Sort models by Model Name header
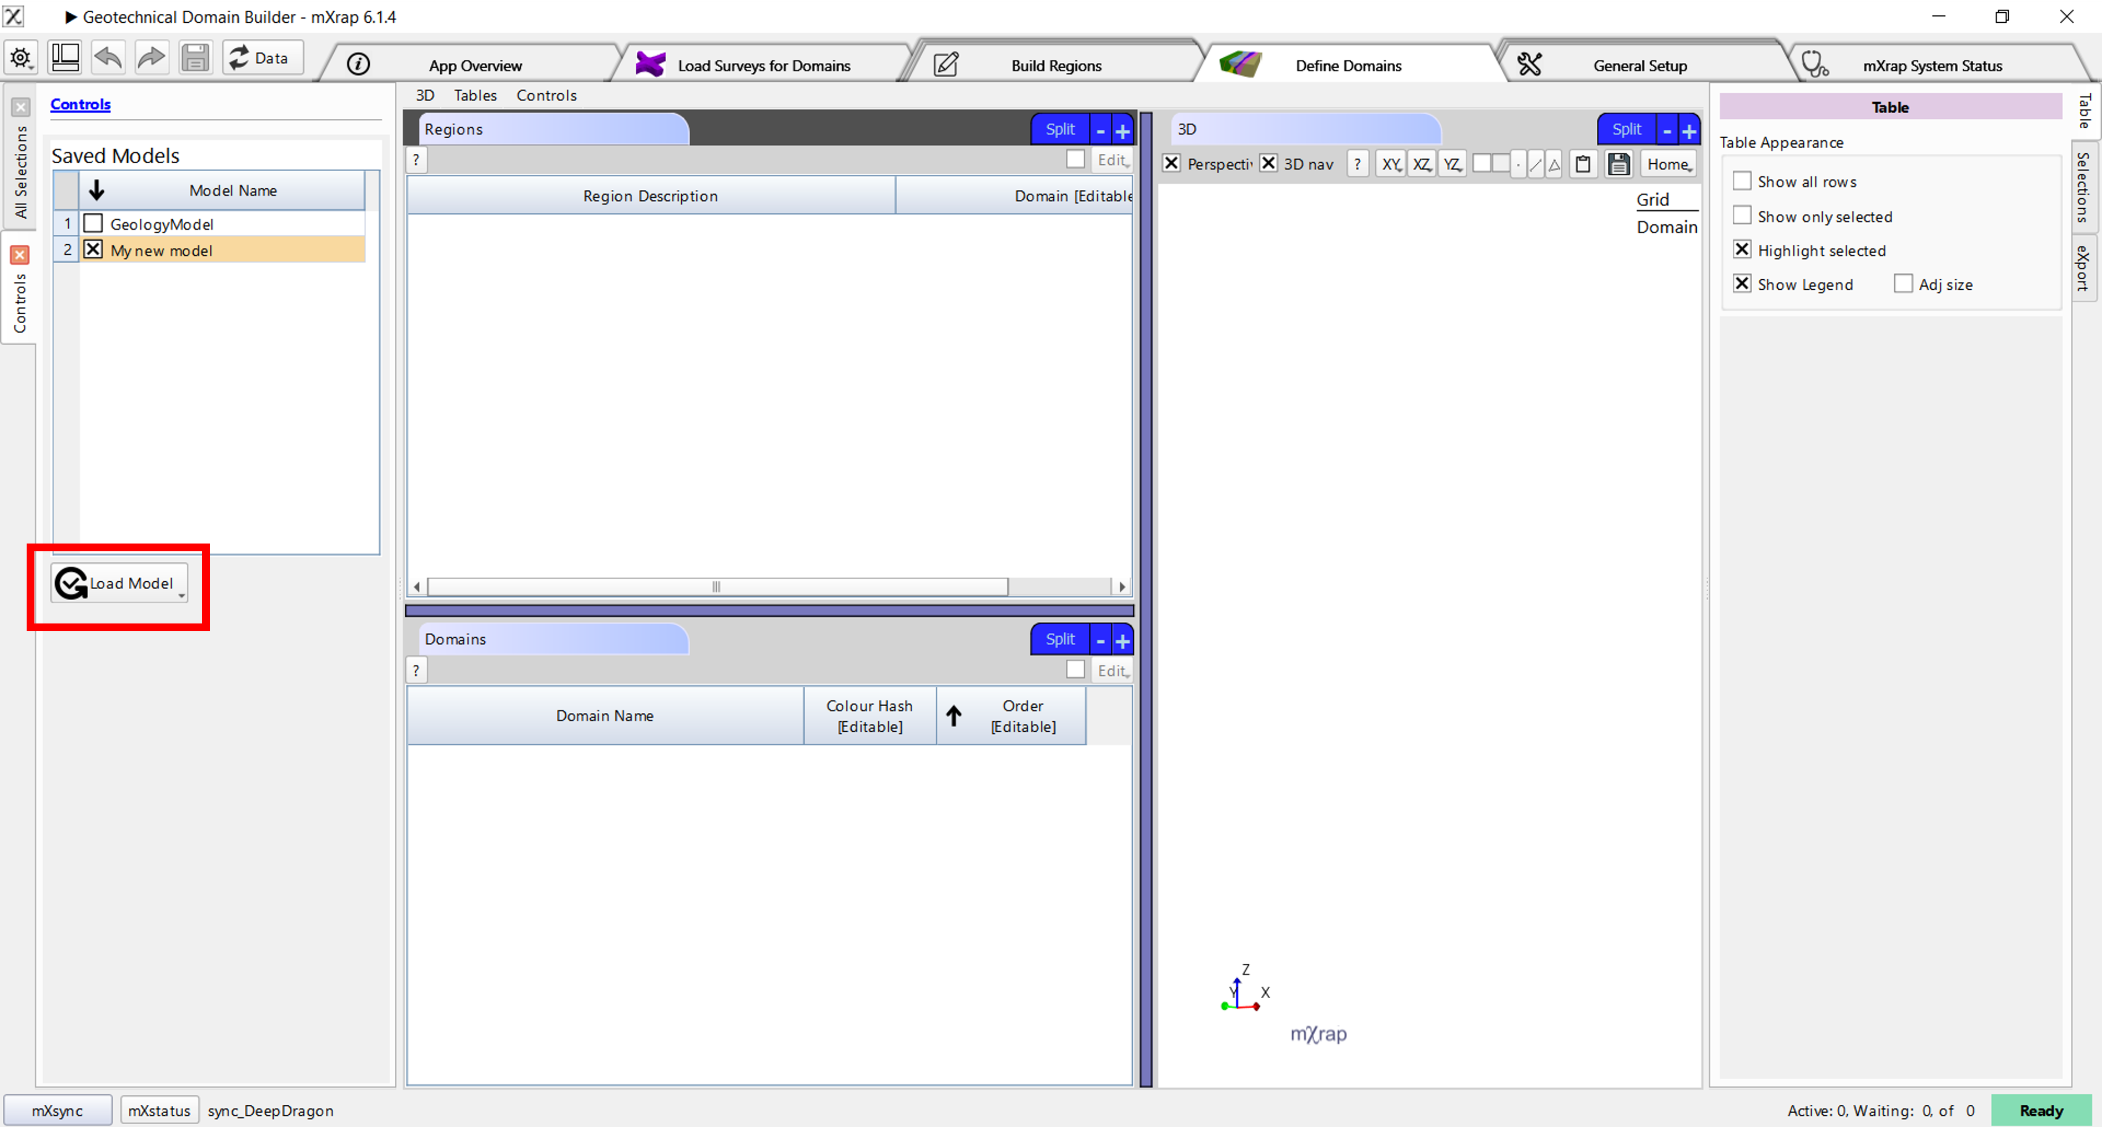2102x1127 pixels. [233, 190]
